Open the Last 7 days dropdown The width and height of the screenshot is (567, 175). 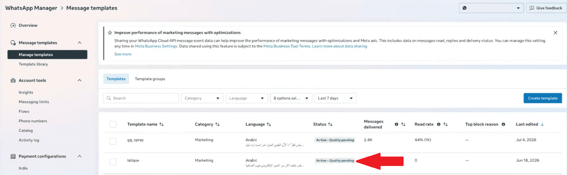(335, 98)
